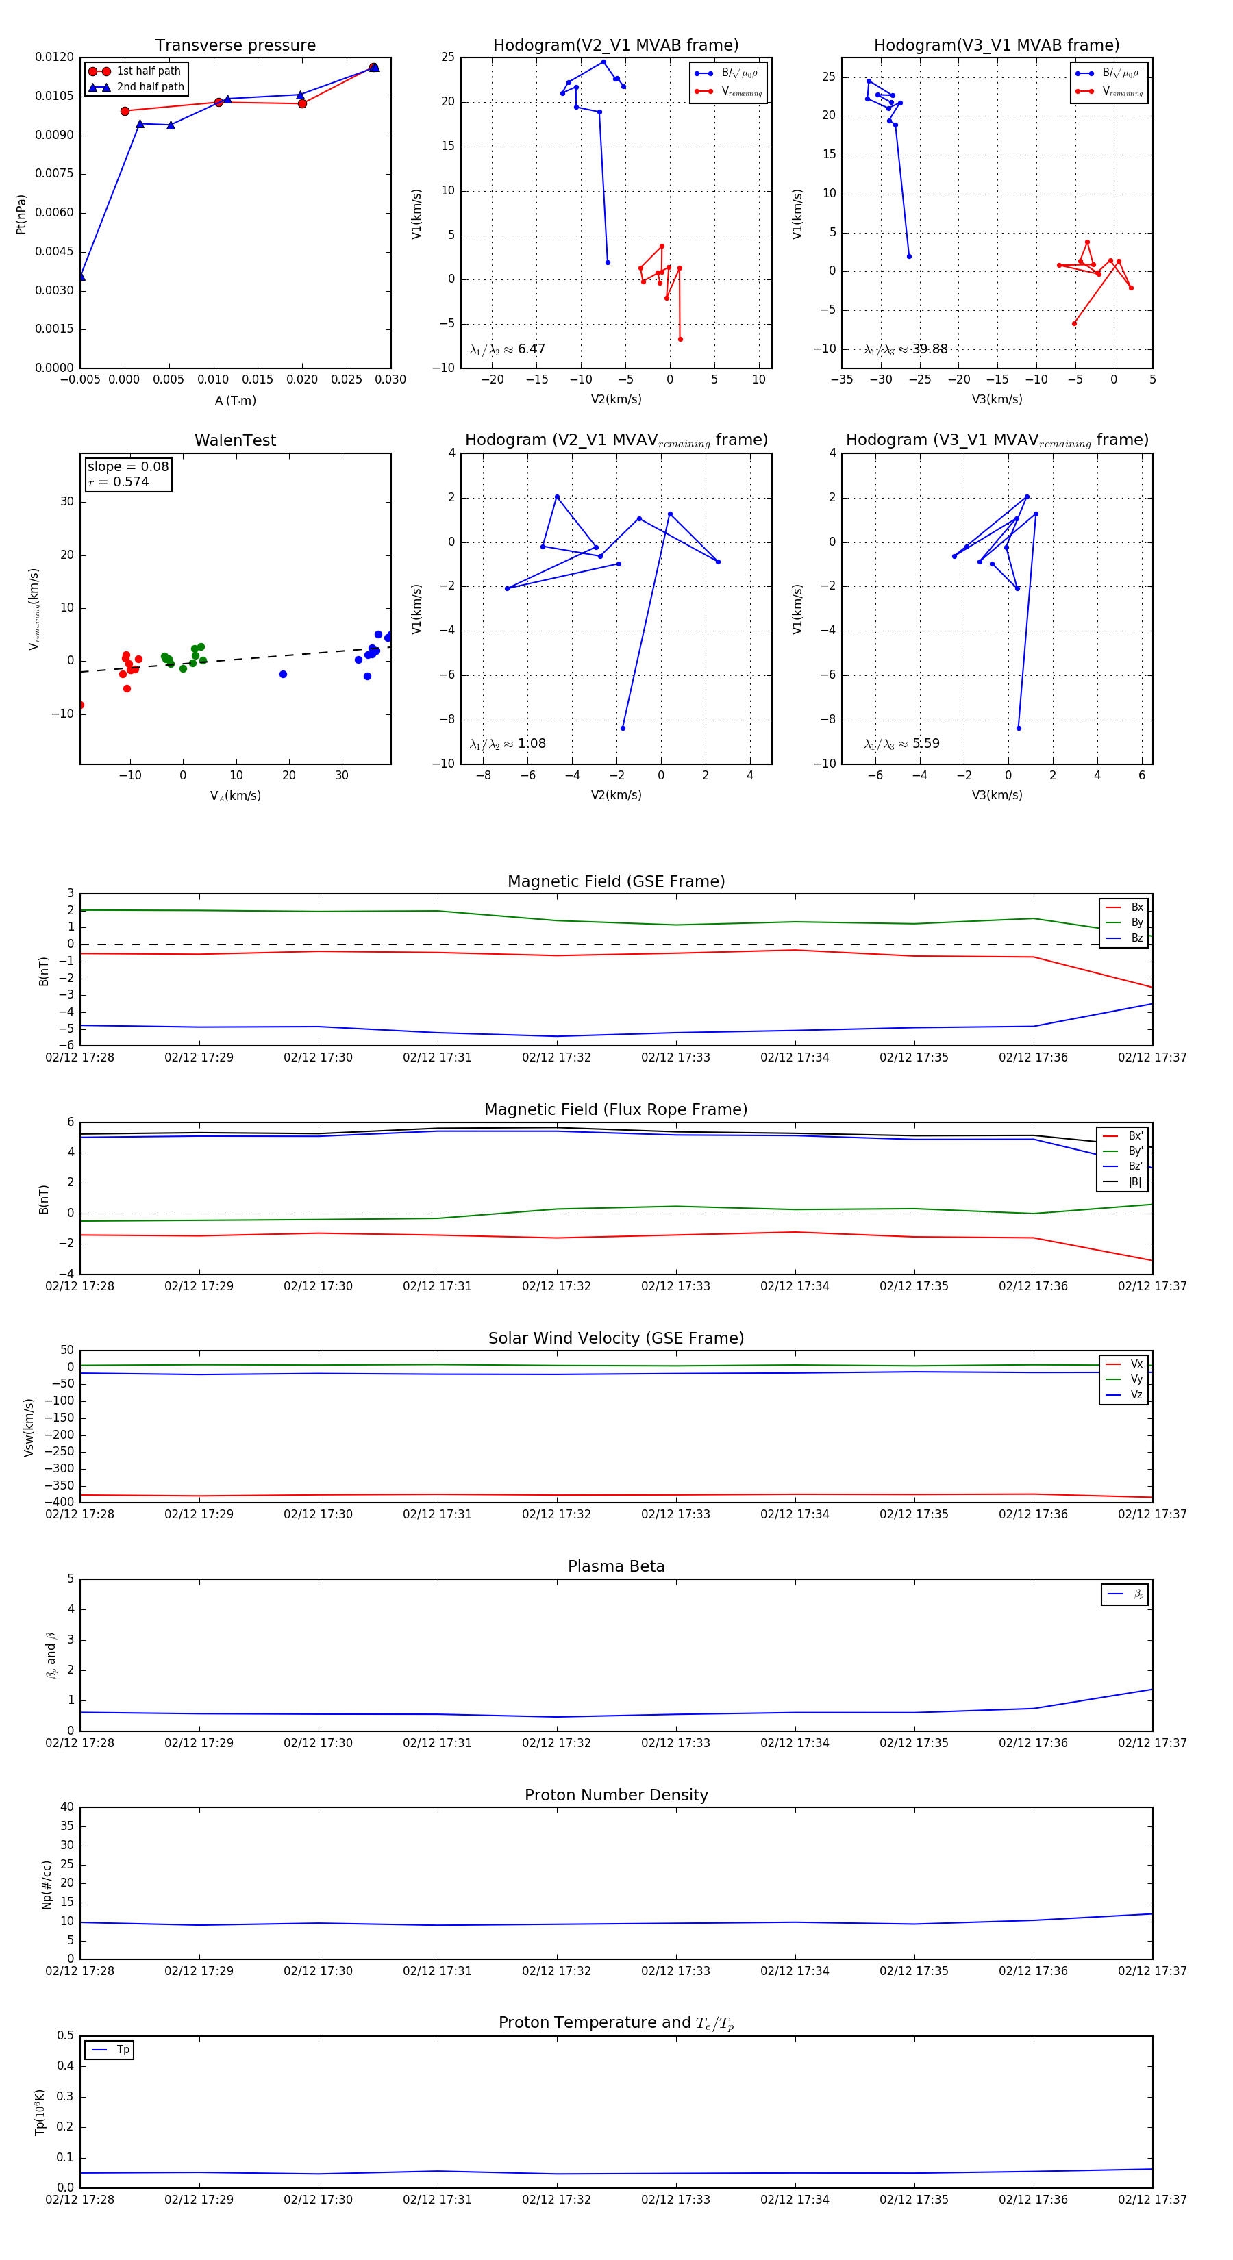Select the "Bz" legend entry in GSE magnetic field plot
Viewport: 1233px width, 2260px height.
tap(1124, 939)
